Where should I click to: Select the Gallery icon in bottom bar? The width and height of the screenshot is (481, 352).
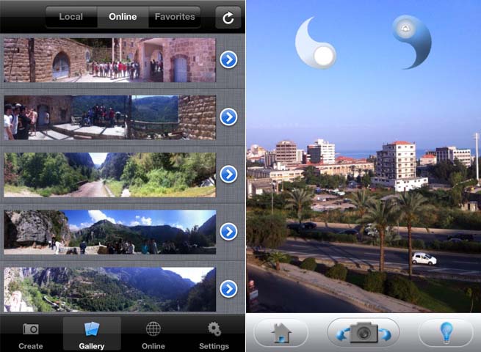[92, 334]
